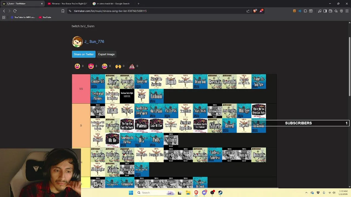Select the Plateau song tile
This screenshot has width=351, height=197.
141,126
